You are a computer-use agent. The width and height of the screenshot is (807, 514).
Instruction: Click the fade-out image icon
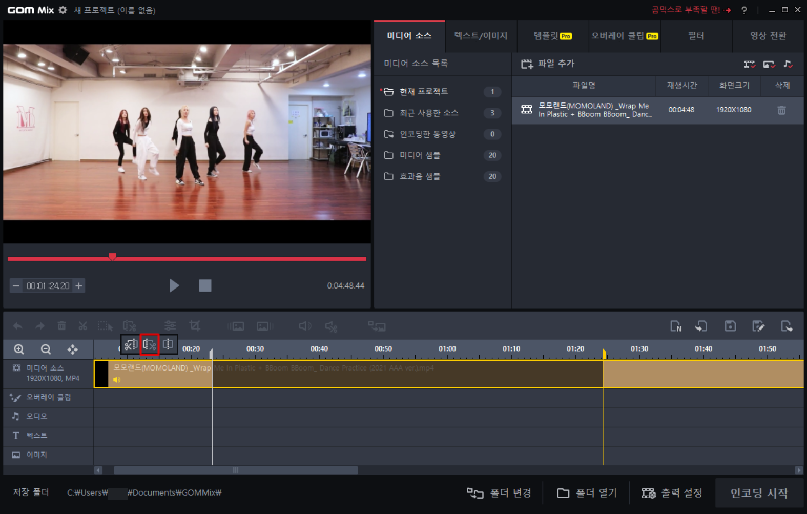point(264,326)
